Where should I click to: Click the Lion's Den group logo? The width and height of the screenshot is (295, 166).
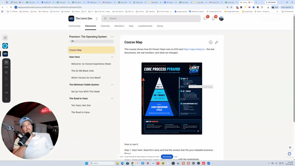71,18
